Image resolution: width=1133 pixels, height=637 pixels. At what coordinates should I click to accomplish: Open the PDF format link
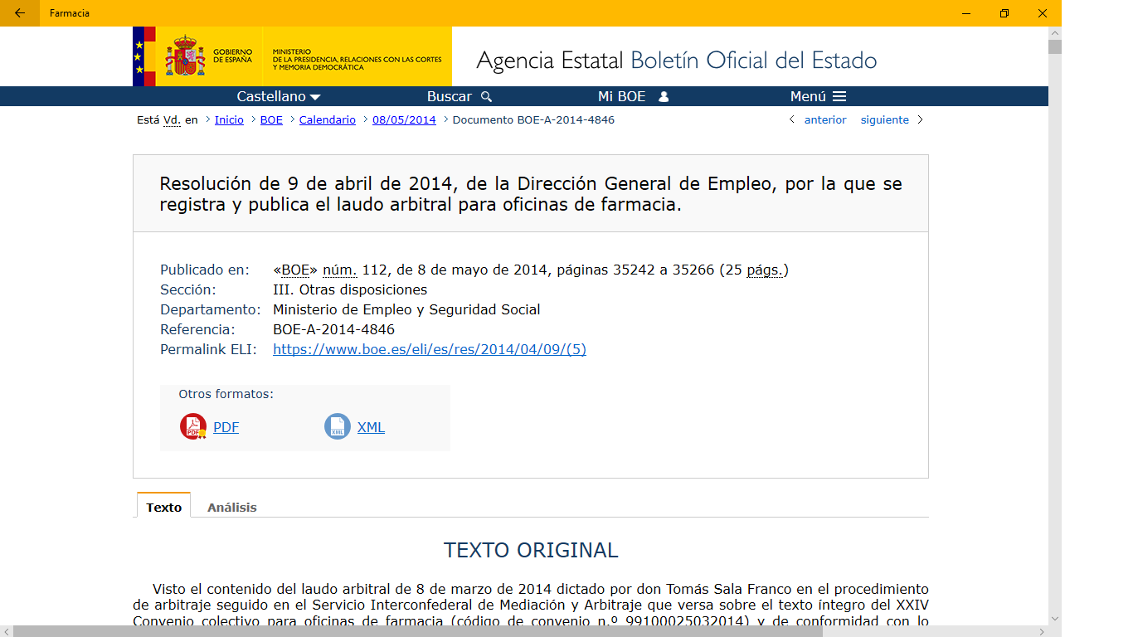coord(226,428)
